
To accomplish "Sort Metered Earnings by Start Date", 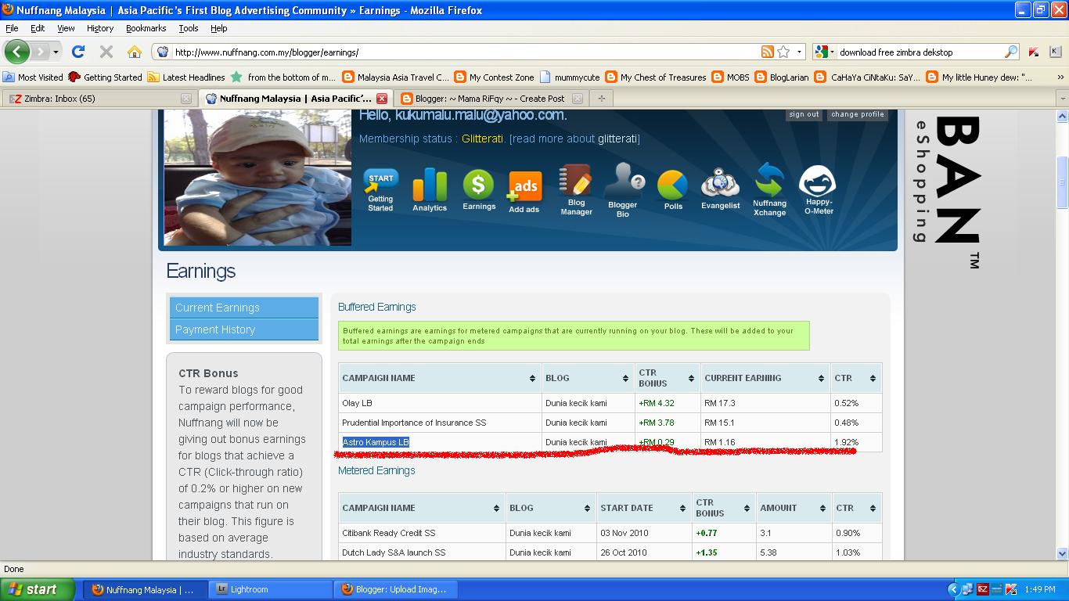I will coord(643,508).
